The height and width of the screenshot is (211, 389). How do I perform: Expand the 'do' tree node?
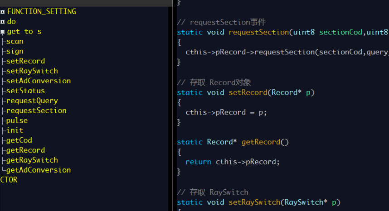[3, 22]
